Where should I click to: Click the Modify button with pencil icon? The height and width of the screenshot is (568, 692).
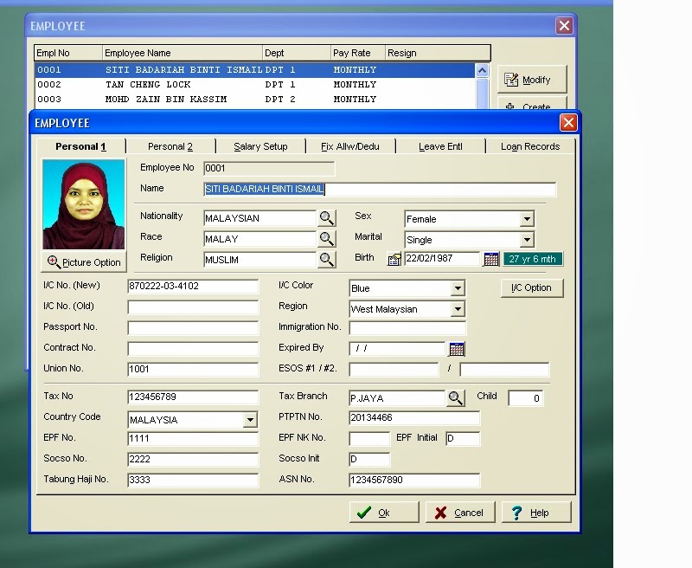531,79
